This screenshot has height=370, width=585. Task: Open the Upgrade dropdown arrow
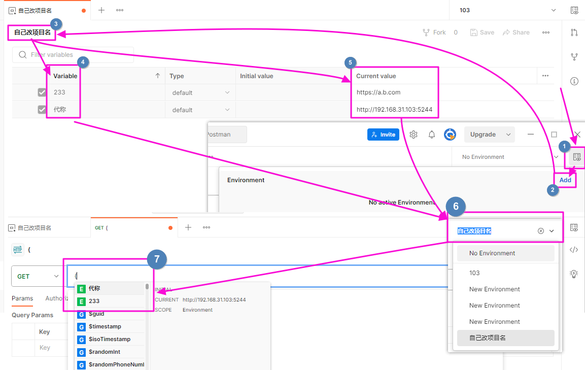(x=508, y=134)
